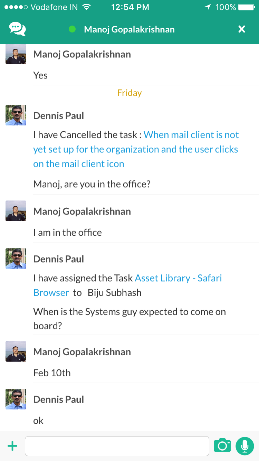Focus the message text input field

point(117,446)
